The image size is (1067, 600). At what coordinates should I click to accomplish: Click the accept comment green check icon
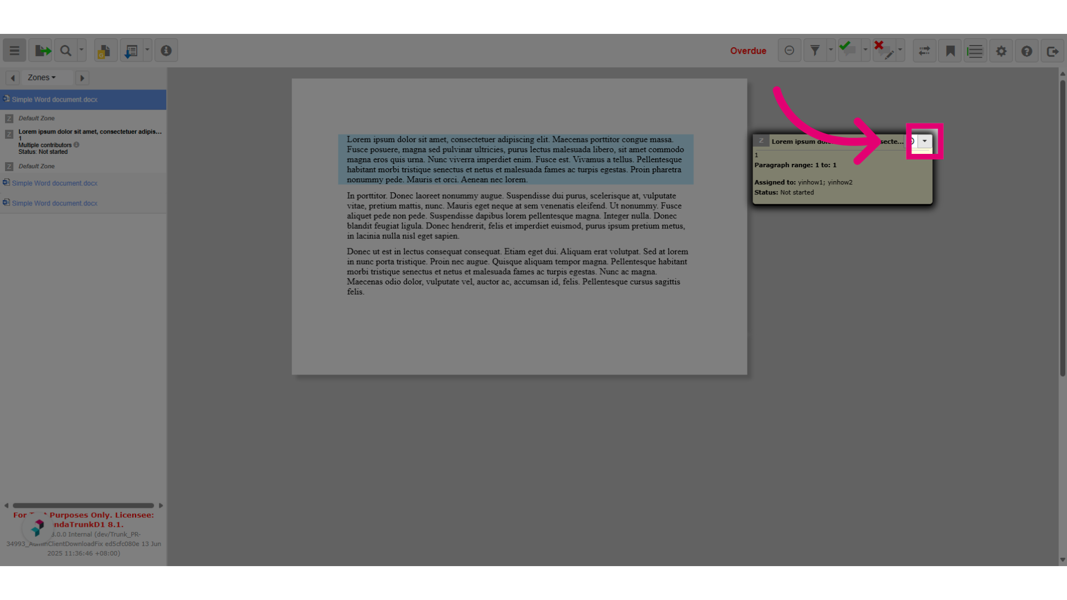tap(849, 51)
